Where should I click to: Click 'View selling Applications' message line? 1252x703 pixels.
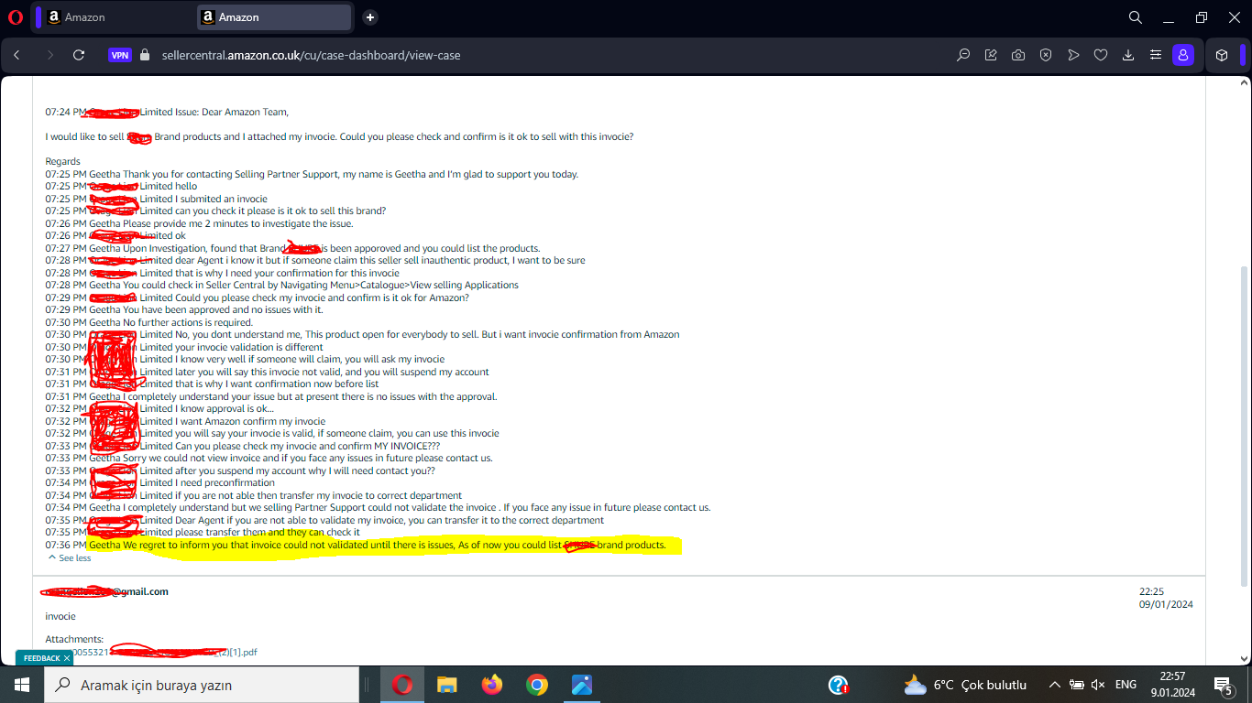click(x=282, y=285)
